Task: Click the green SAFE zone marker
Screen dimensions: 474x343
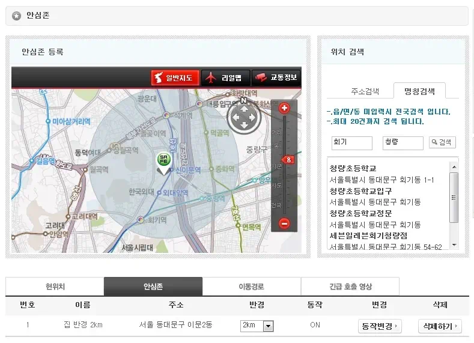Action: (x=163, y=162)
